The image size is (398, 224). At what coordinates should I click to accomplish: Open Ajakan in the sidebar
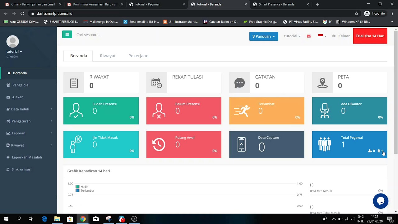click(x=29, y=97)
